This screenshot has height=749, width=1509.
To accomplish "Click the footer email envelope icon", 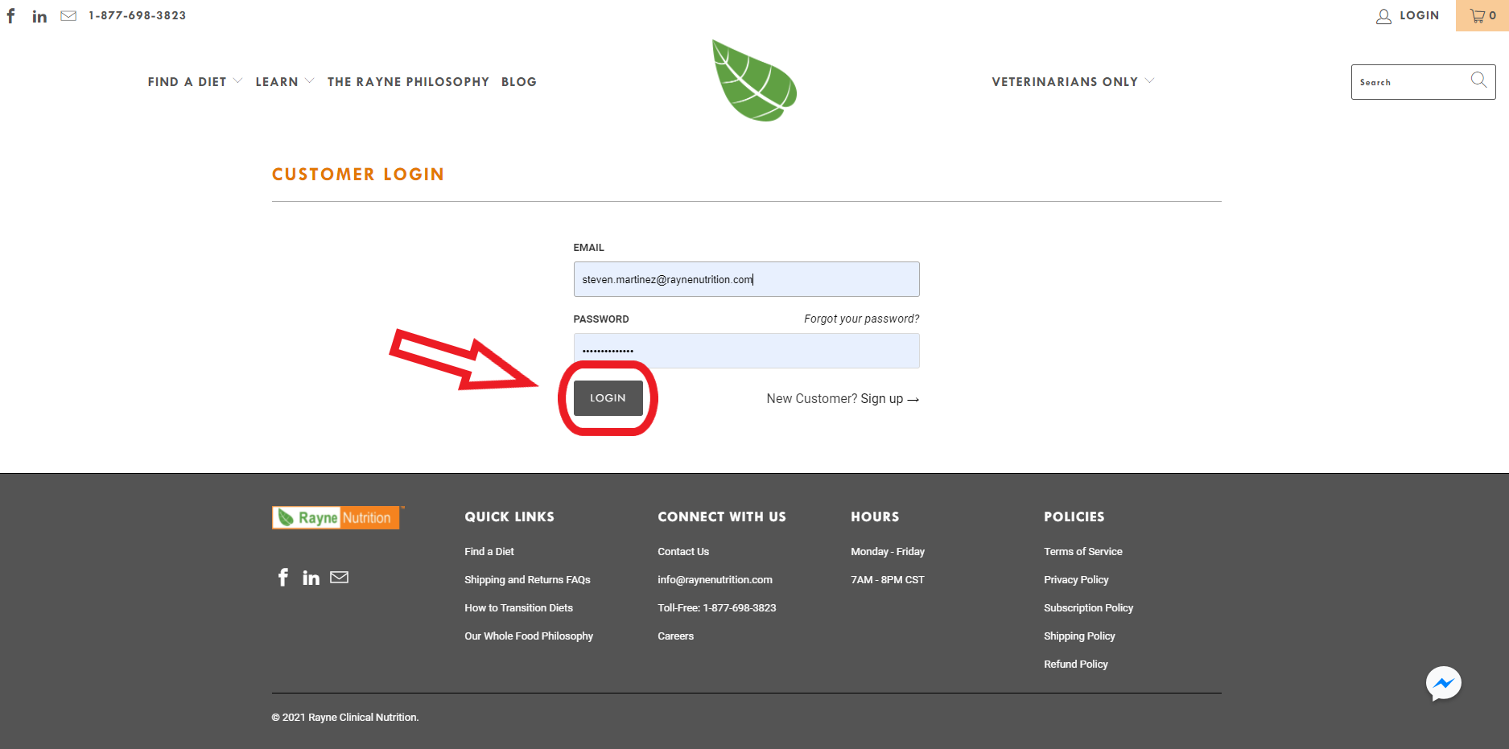I will 339,577.
